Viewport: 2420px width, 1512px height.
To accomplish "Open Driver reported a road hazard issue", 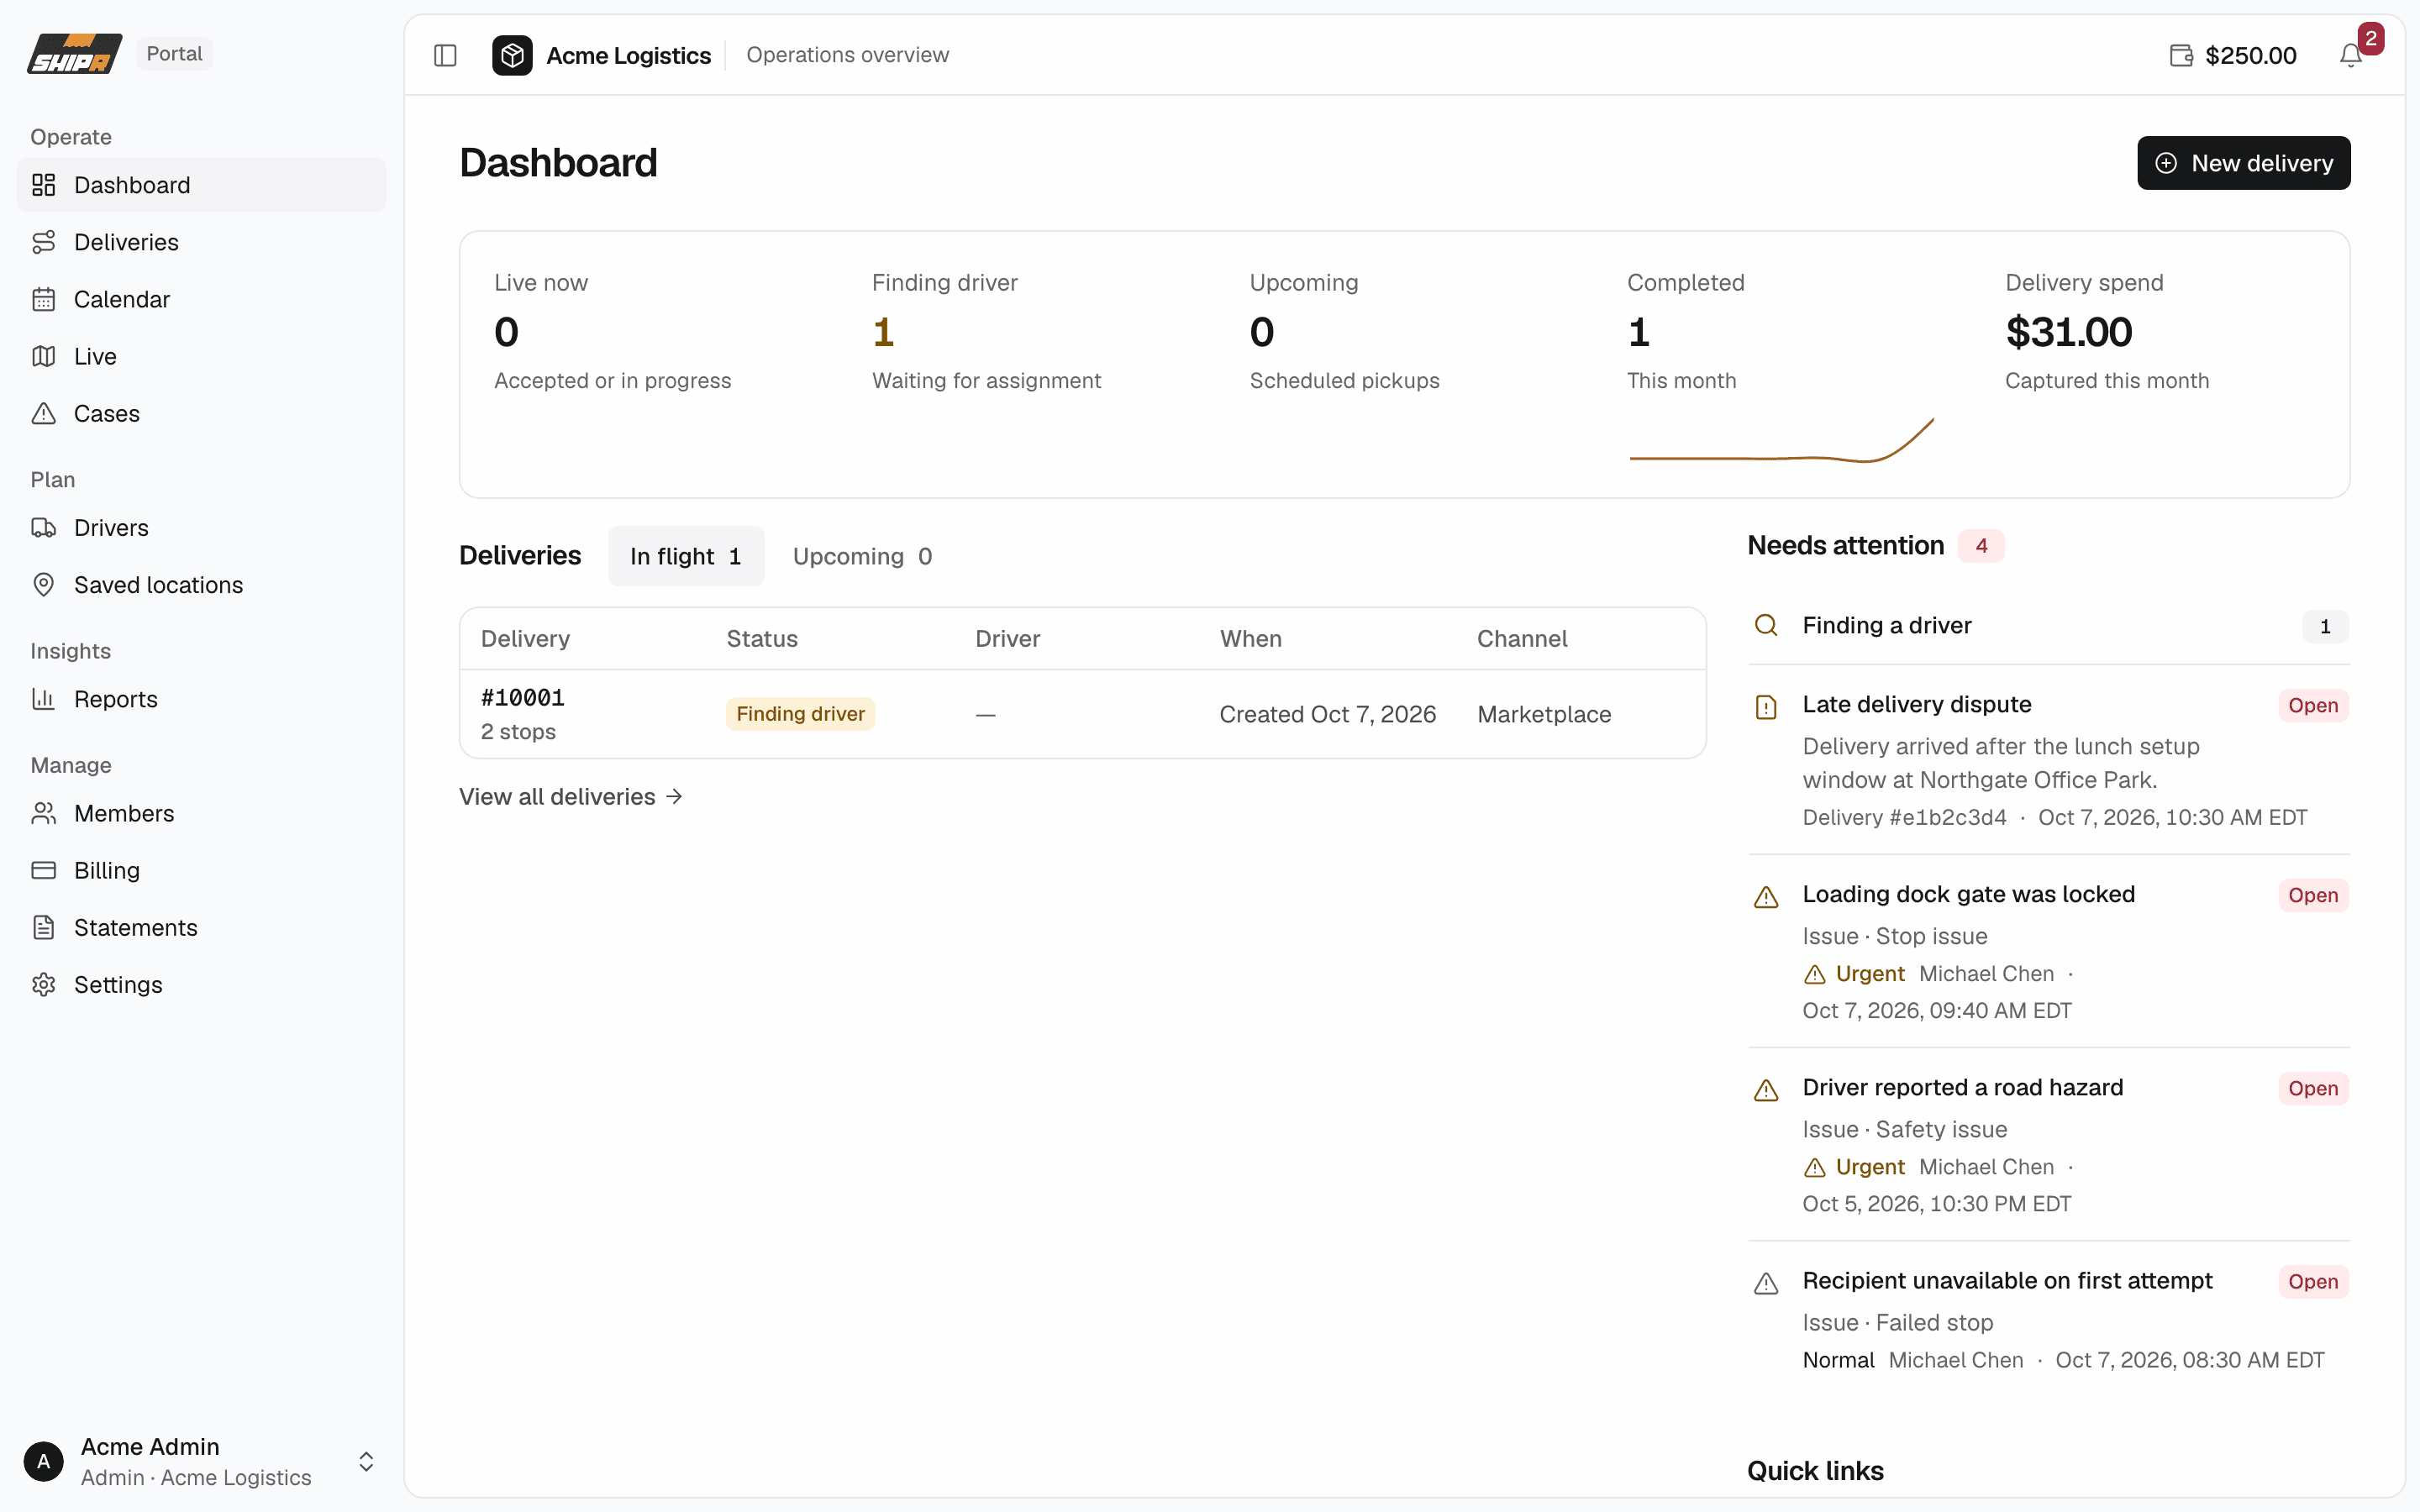I will [2048, 1144].
